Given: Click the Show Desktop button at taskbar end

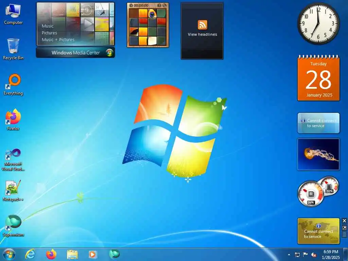Looking at the screenshot, I should (345, 254).
